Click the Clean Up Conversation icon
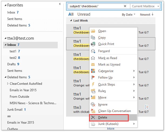 [93, 111]
